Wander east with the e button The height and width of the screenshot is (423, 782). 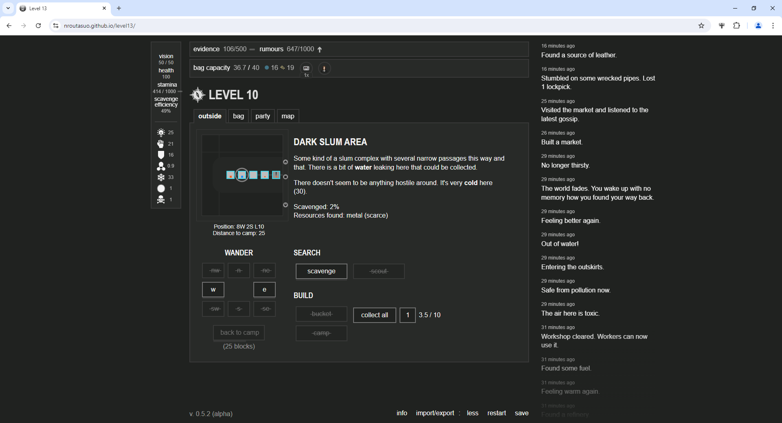(x=264, y=290)
